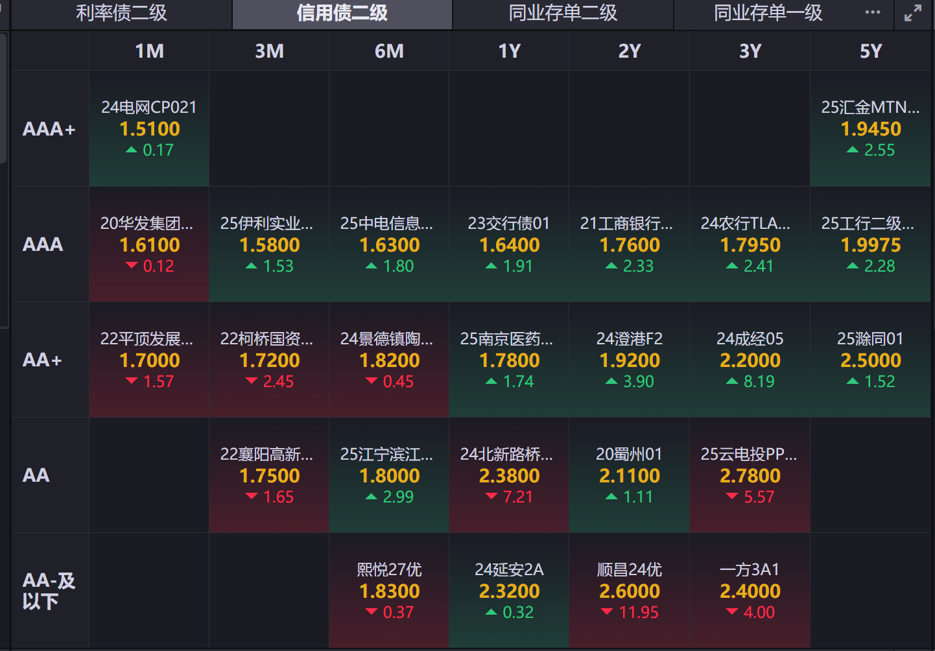This screenshot has height=651, width=935.
Task: Go to the 同业存单一级 tab
Action: [768, 13]
